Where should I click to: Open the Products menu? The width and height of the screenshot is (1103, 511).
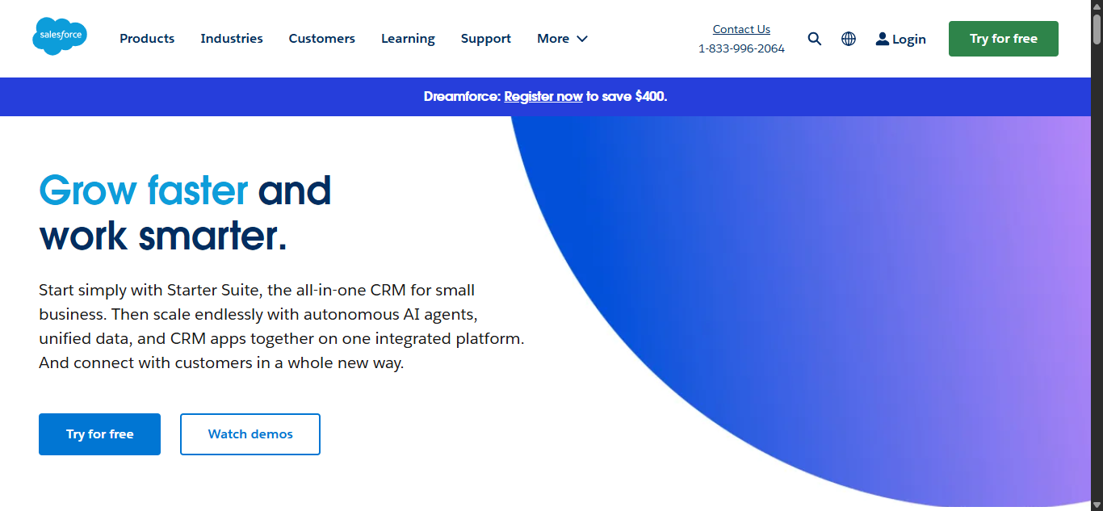[147, 39]
